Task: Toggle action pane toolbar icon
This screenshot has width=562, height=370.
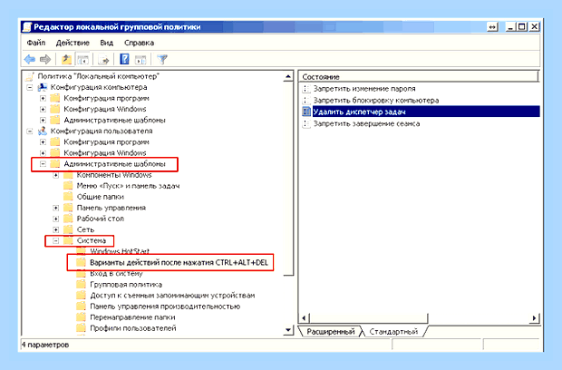Action: click(140, 60)
